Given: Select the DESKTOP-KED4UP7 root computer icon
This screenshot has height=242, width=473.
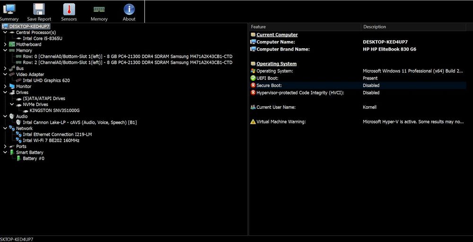Looking at the screenshot, I should pos(5,26).
